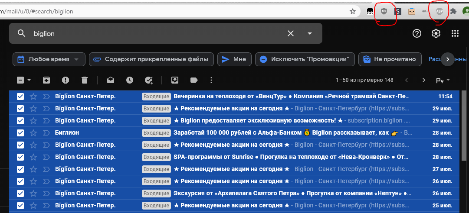The image size is (469, 213).
Task: Go to the next page of results
Action: (x=424, y=80)
